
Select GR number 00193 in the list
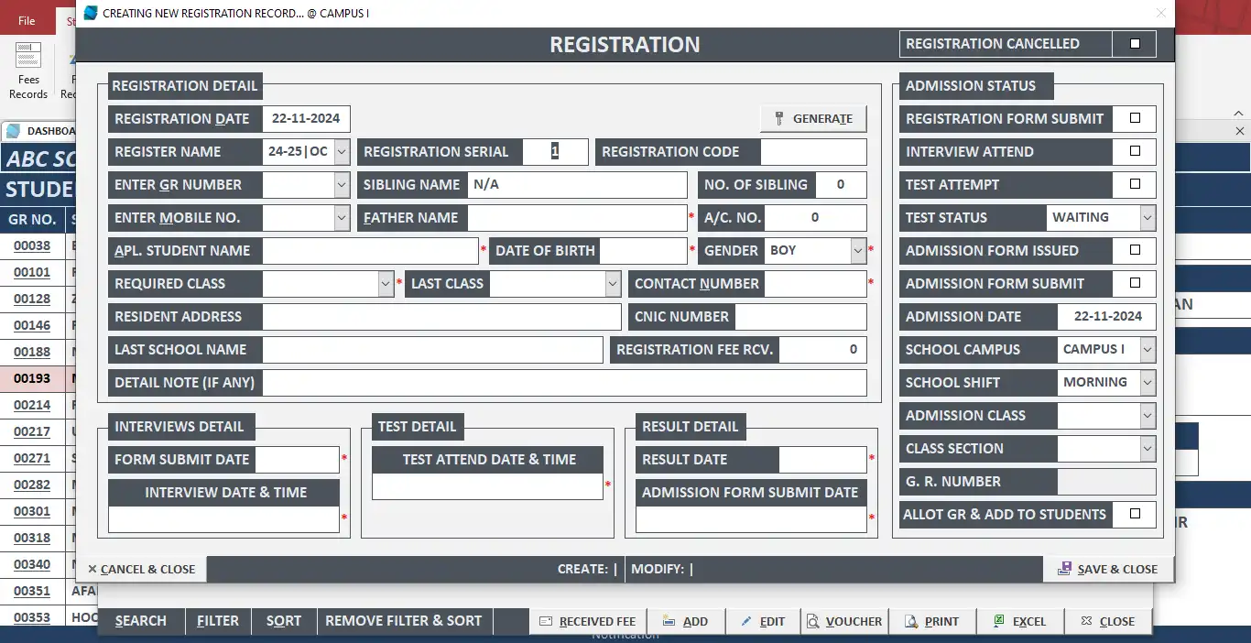click(34, 378)
